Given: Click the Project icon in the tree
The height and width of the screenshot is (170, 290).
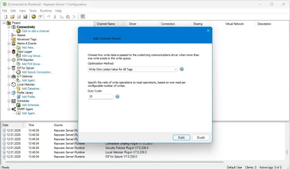Looking at the screenshot, I should pyautogui.click(x=9, y=23).
